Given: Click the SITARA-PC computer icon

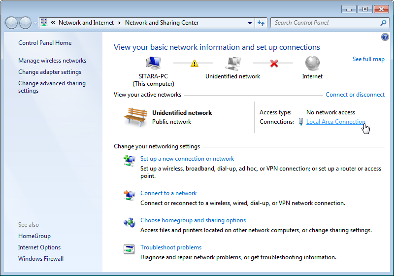Looking at the screenshot, I should tap(154, 63).
